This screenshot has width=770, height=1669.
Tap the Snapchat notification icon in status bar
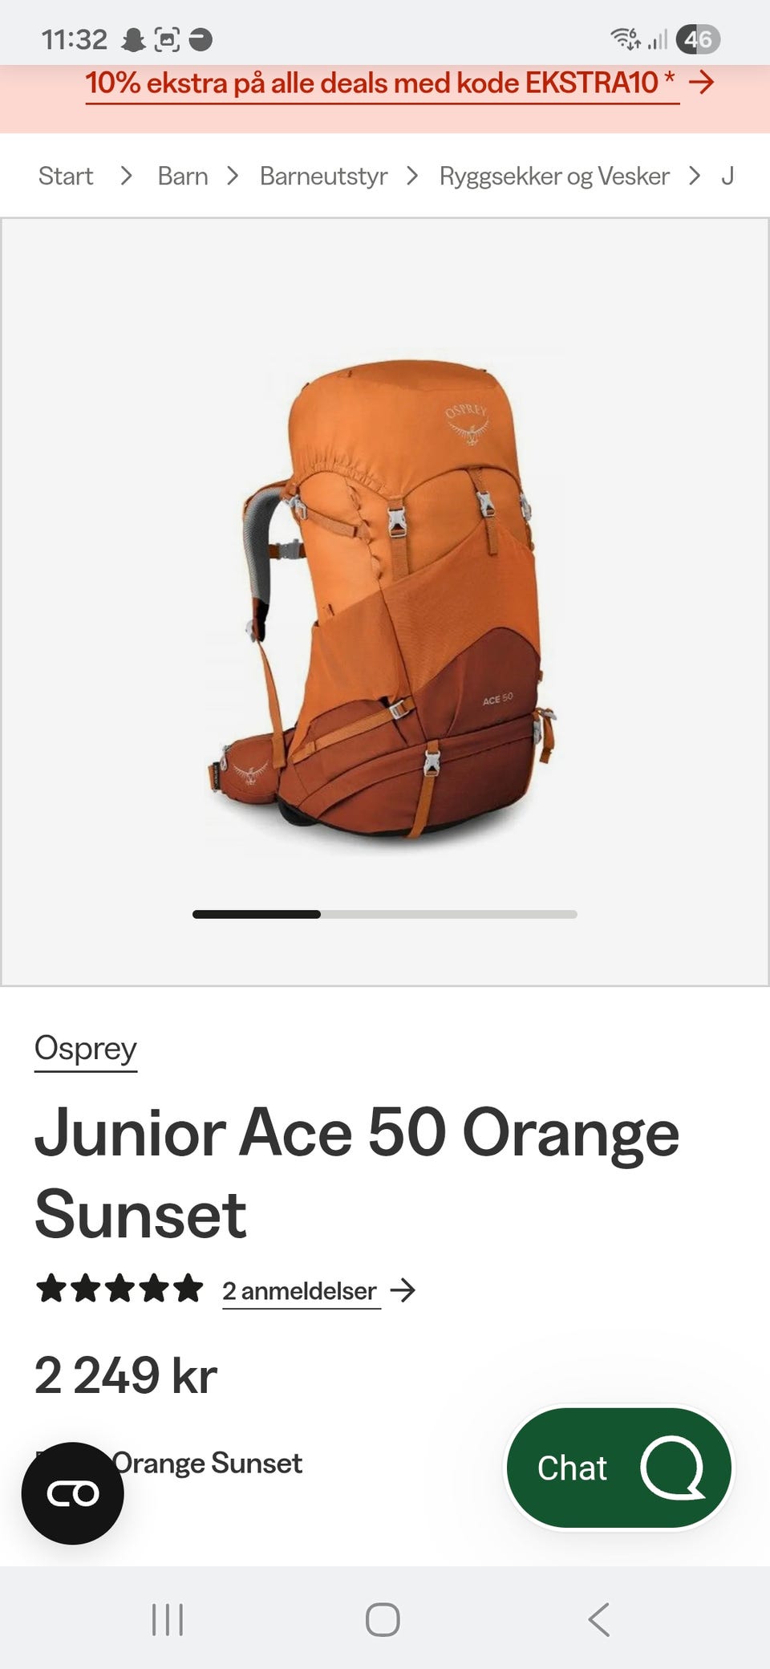133,39
